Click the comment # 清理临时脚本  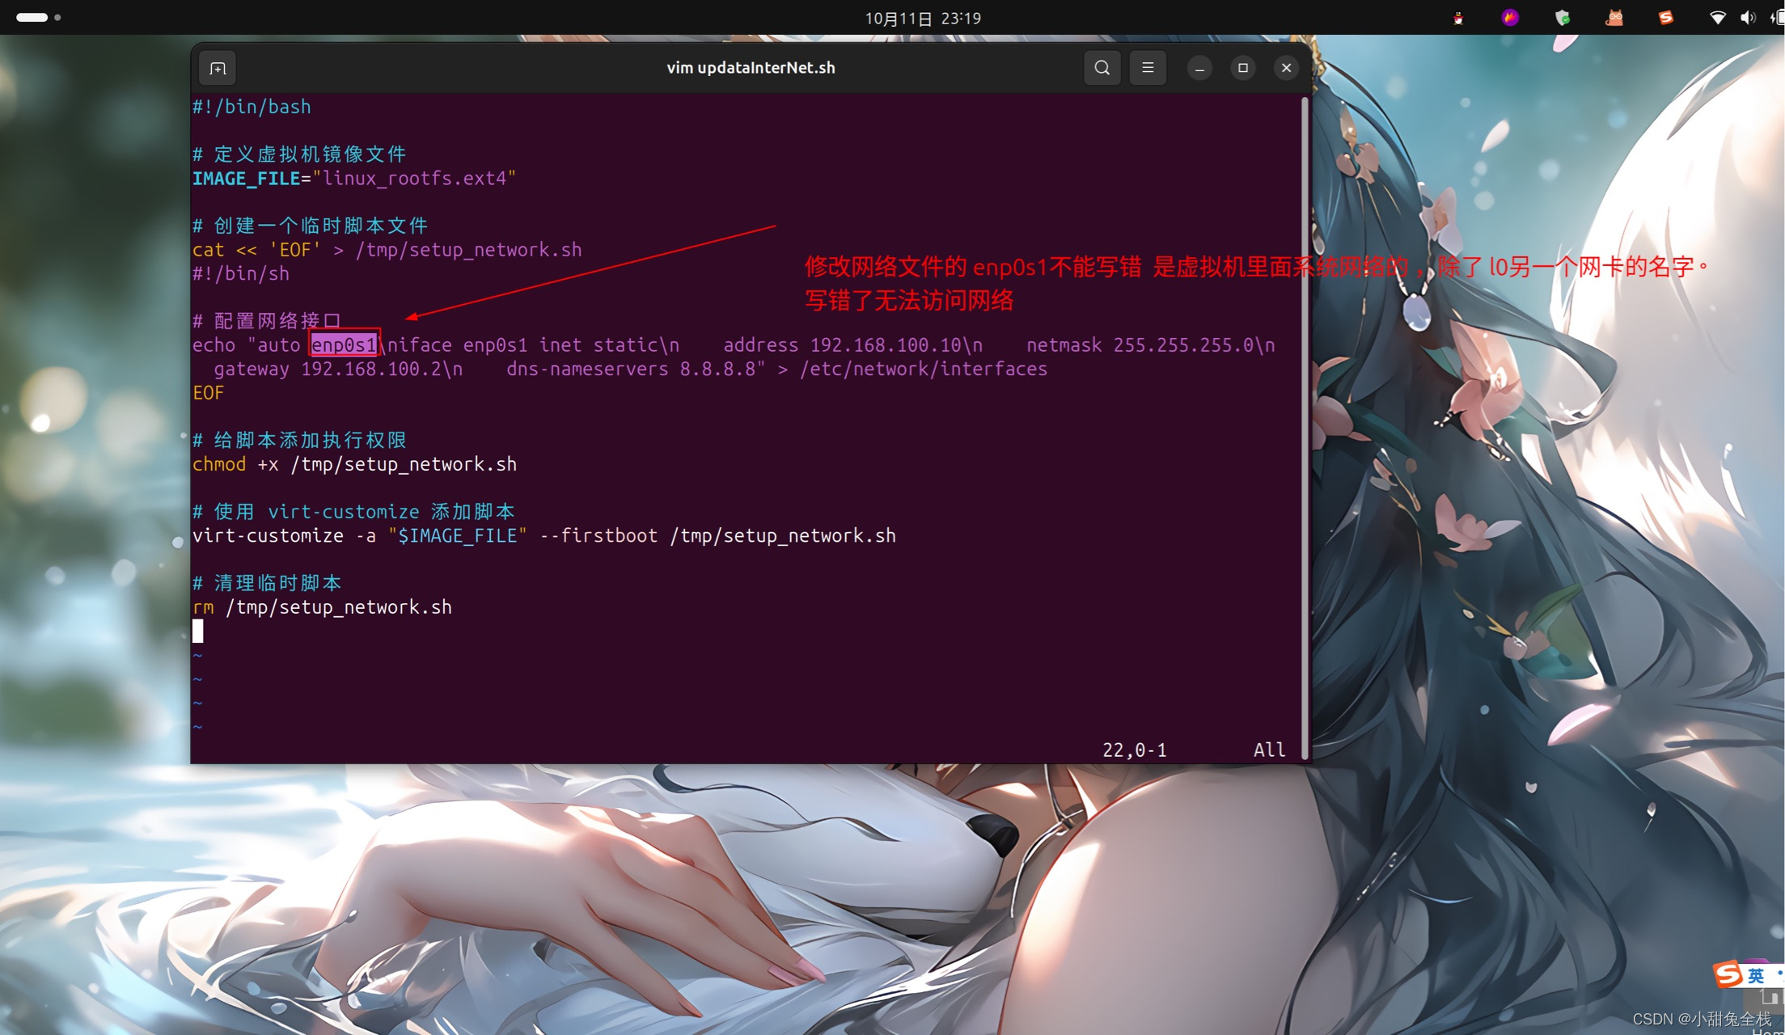pyautogui.click(x=267, y=584)
